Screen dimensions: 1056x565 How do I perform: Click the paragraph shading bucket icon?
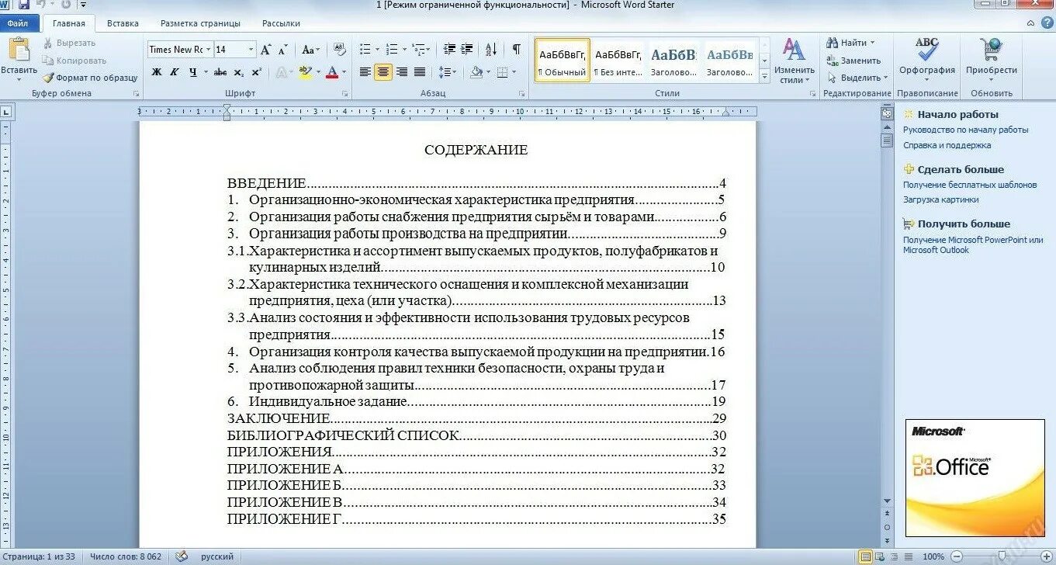476,72
